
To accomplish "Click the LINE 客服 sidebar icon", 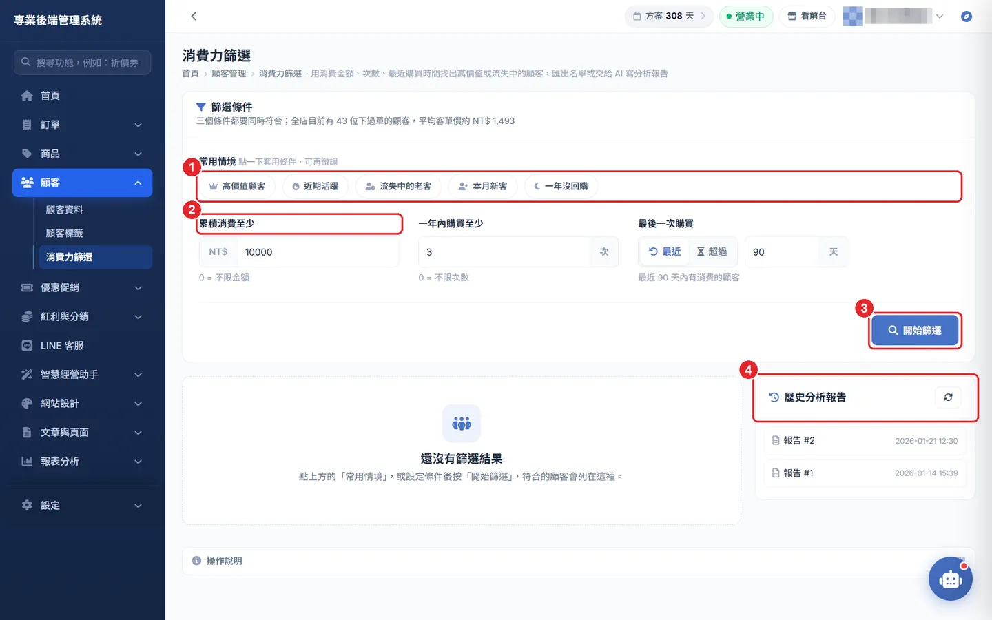I will tap(27, 346).
